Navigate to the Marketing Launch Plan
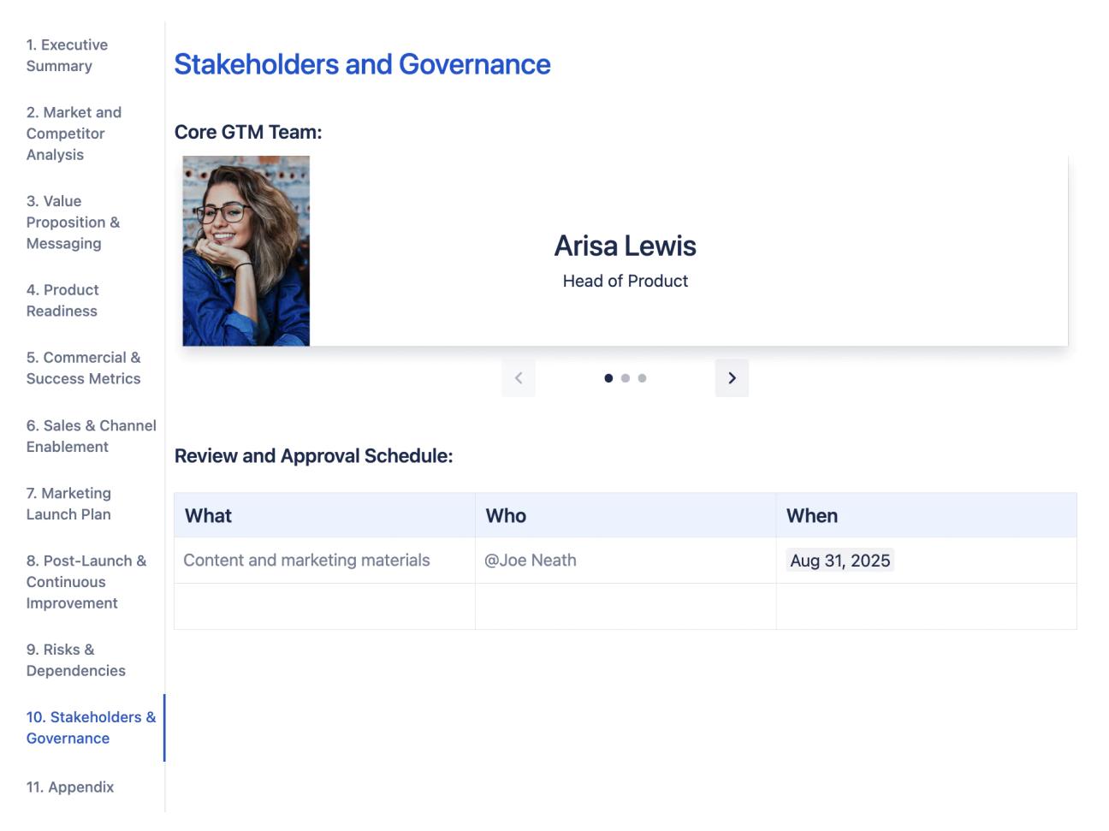Screen dimensions: 1109x831 coord(69,503)
